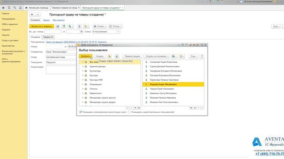This screenshot has height=159, width=284.
Task: Open the search magnifier icon
Action: [x=15, y=8]
